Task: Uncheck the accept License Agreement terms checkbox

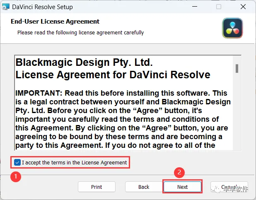Action: coord(17,162)
